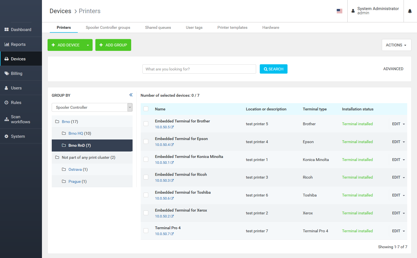The height and width of the screenshot is (258, 417).
Task: Open the external link icon next to 10.0.50.5
Action: coord(172,127)
